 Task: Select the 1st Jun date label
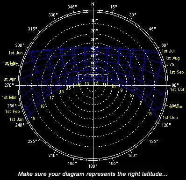(15, 53)
